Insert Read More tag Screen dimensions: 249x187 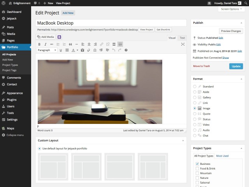(114, 44)
